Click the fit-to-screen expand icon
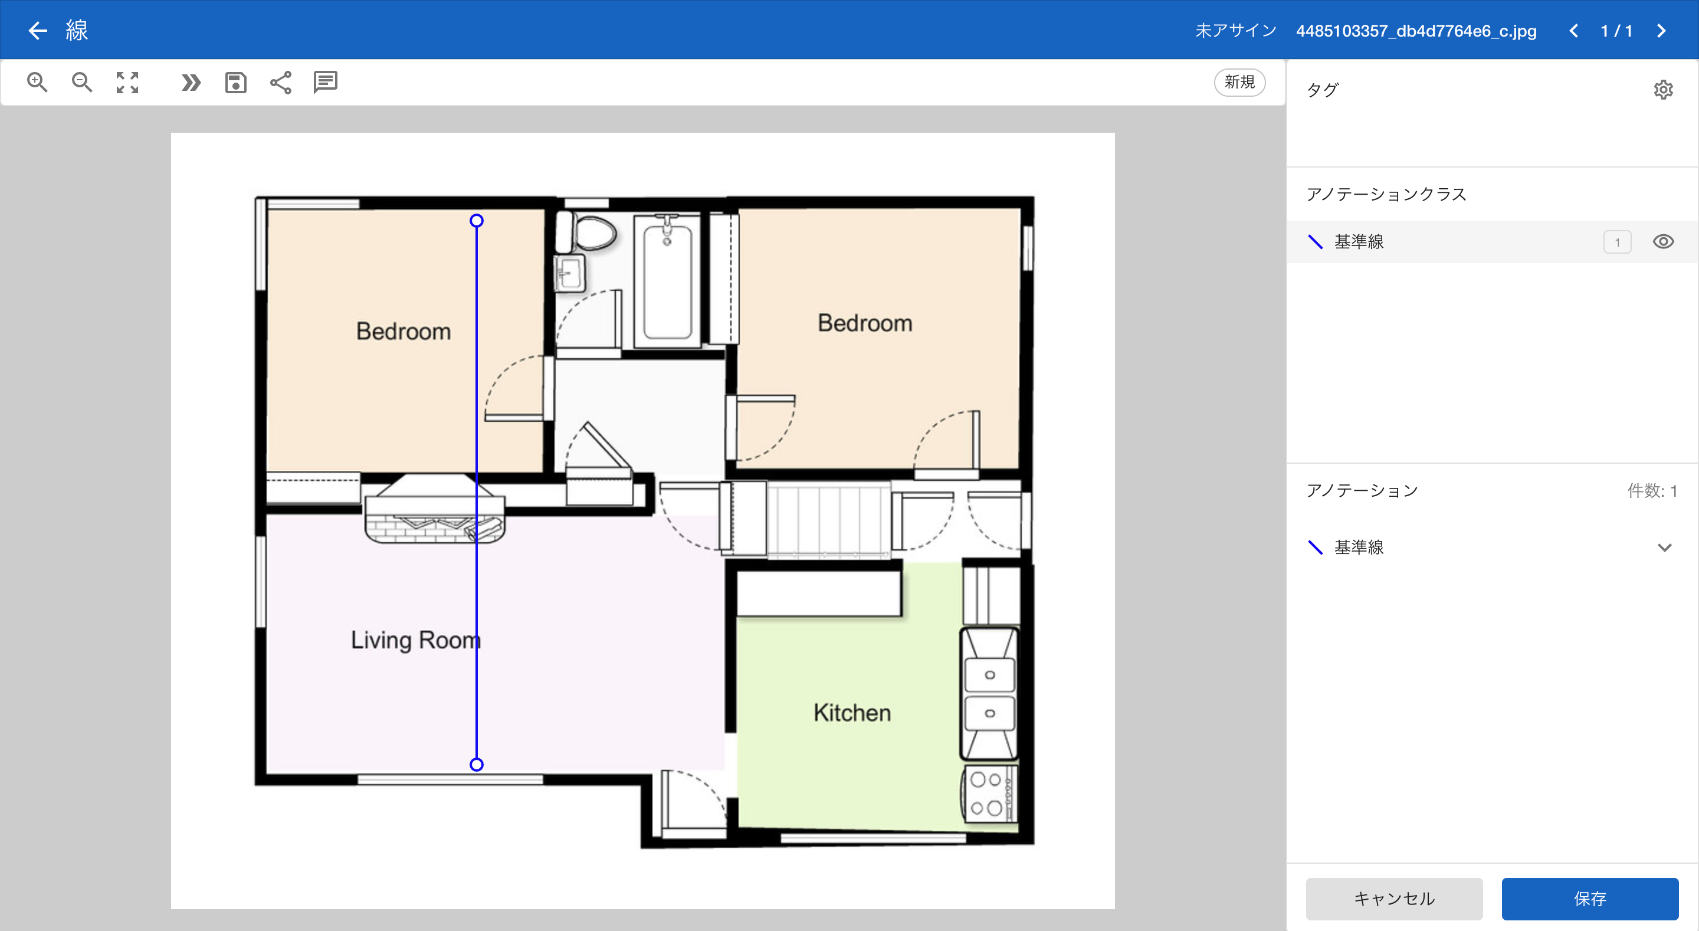Image resolution: width=1699 pixels, height=931 pixels. click(x=127, y=83)
